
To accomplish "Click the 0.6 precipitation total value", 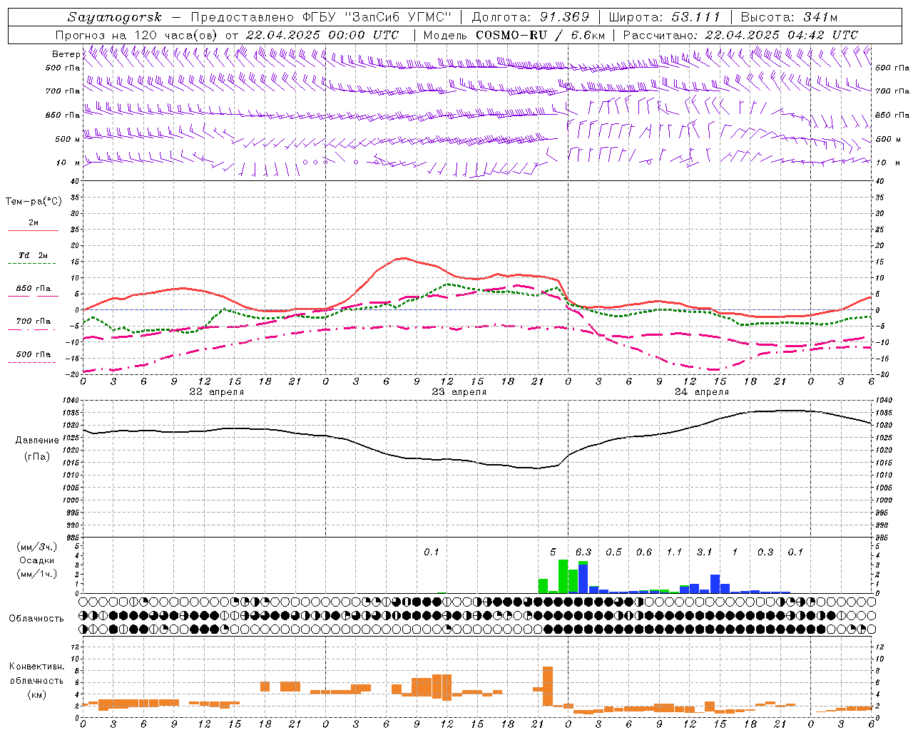I will click(x=644, y=552).
